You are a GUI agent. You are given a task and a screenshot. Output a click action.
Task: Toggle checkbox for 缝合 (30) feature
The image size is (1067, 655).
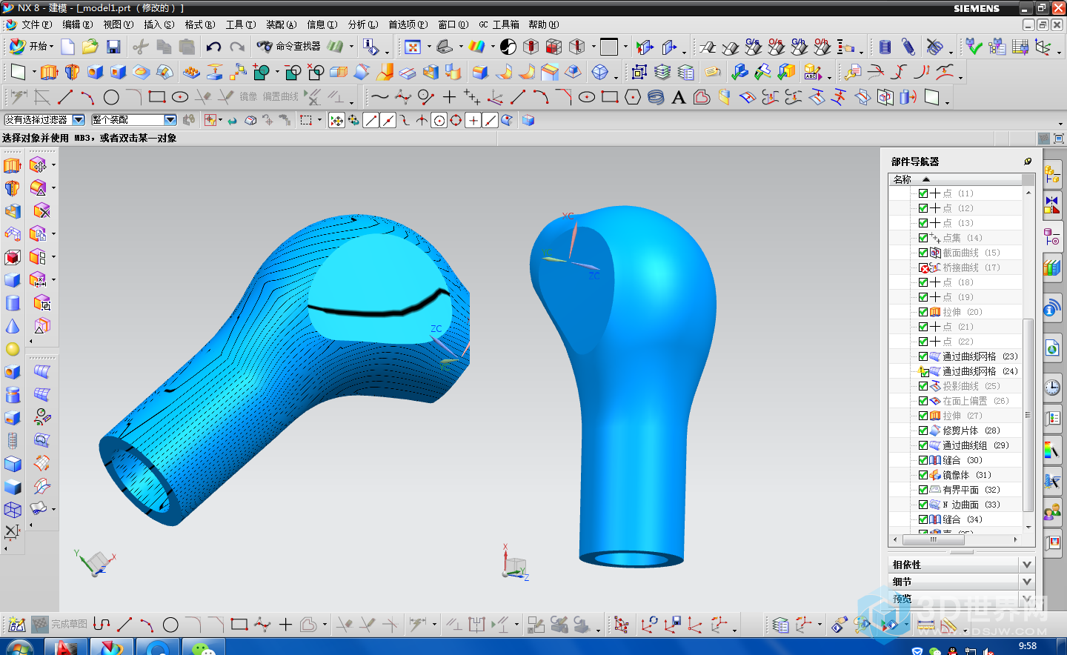click(x=923, y=460)
